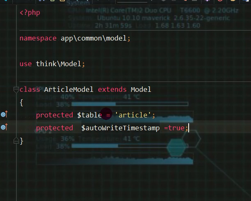Select the ArticleModel class name
Image resolution: width=251 pixels, height=201 pixels.
(x=69, y=89)
